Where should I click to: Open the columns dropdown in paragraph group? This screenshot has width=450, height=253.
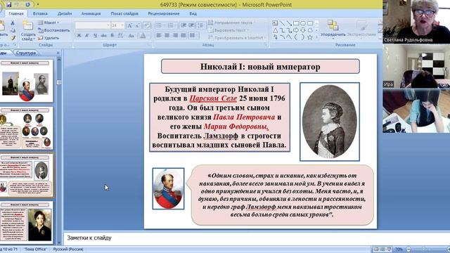[x=194, y=36]
